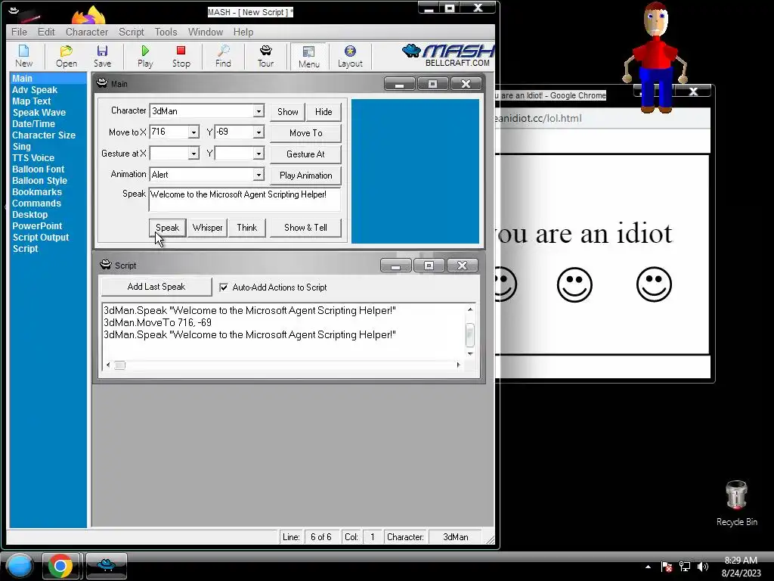This screenshot has width=774, height=581.
Task: Click the 3dMan agent character
Action: click(x=655, y=57)
